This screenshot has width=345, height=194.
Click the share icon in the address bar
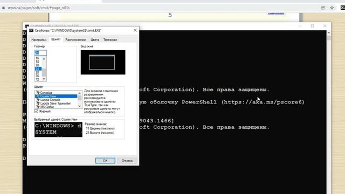[323, 8]
